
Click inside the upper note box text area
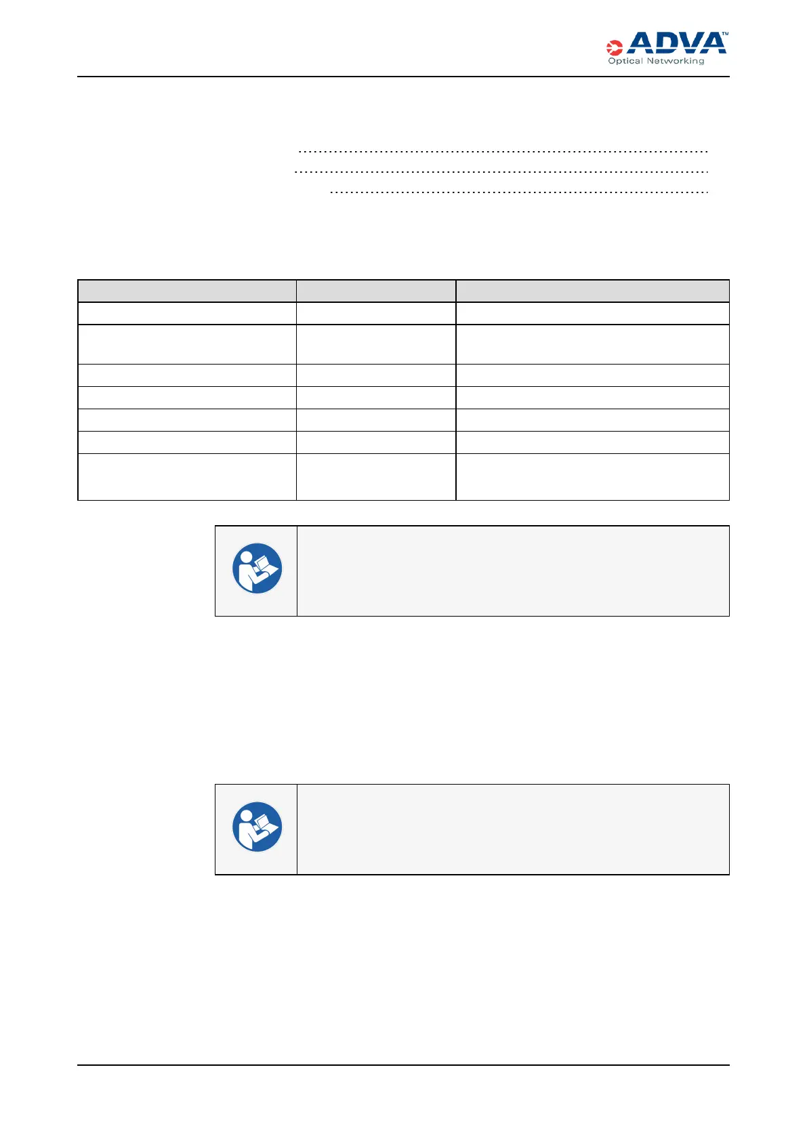coord(512,570)
